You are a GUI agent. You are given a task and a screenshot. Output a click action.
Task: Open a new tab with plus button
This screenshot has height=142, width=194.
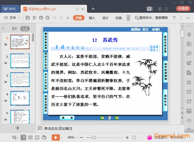[x=93, y=9]
